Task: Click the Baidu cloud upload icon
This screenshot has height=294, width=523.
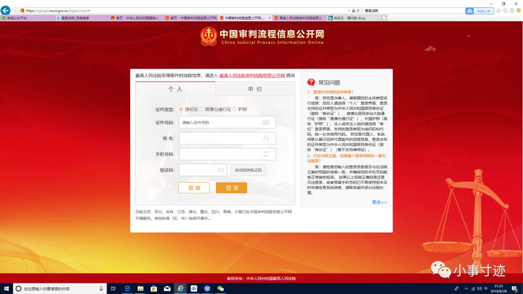Action: pos(470,11)
